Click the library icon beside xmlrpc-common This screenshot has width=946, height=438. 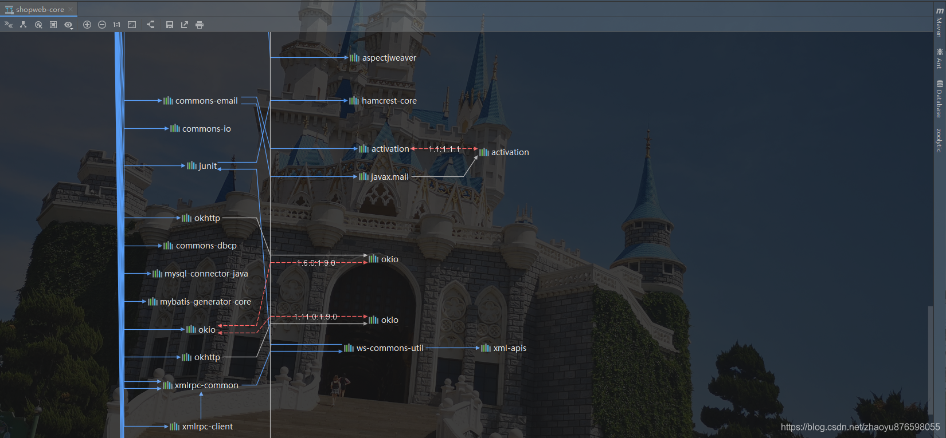[167, 385]
